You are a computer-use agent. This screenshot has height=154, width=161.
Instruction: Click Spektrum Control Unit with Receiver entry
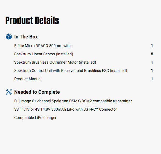[71, 71]
